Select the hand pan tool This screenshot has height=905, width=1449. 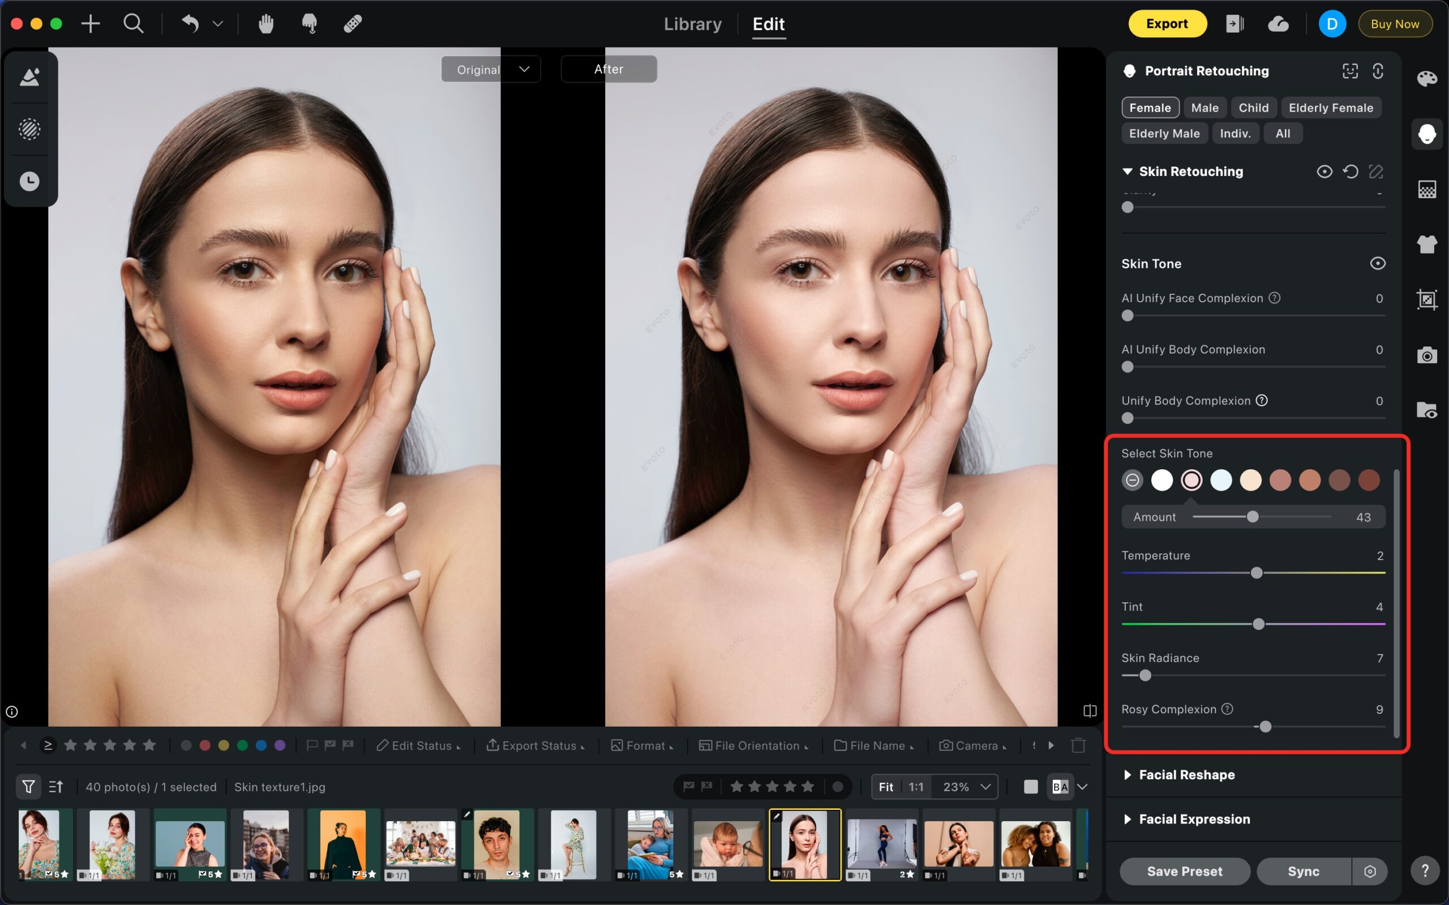click(265, 24)
